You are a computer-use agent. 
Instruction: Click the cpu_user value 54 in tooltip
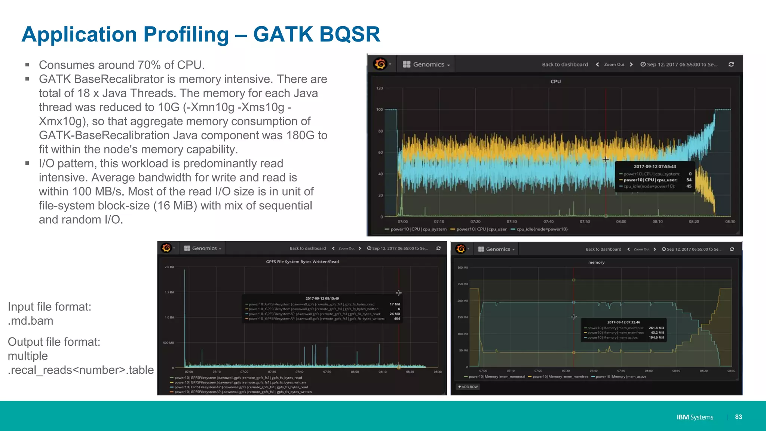[689, 180]
